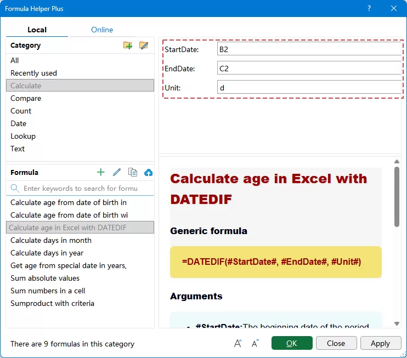Screen dimensions: 407x358
Task: Upload formula to cloud icon
Action: click(x=148, y=172)
